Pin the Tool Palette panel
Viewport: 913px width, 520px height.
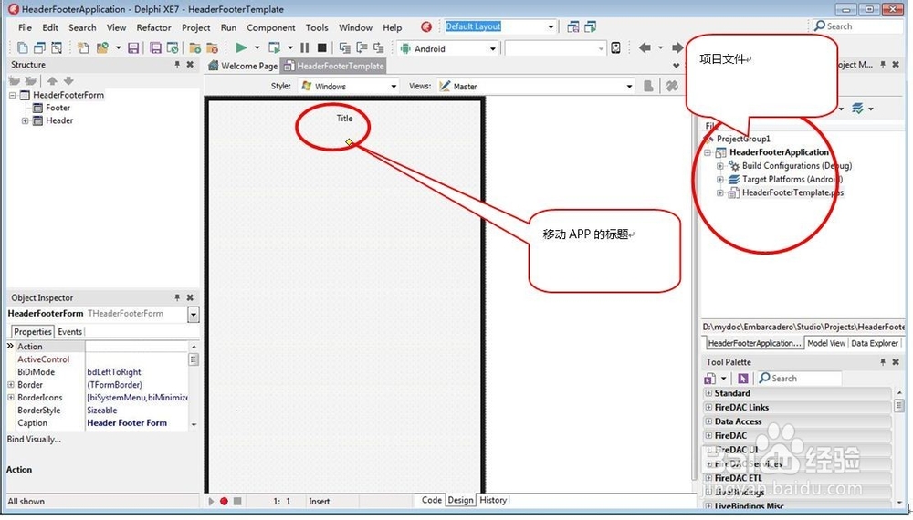tap(883, 362)
